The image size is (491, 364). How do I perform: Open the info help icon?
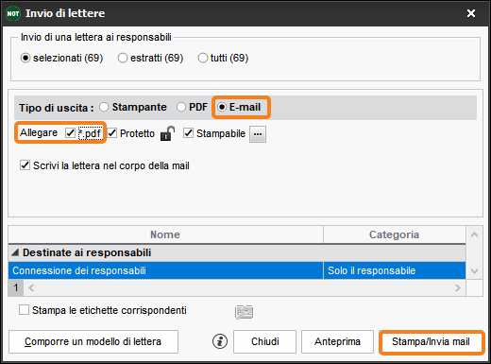(x=220, y=341)
